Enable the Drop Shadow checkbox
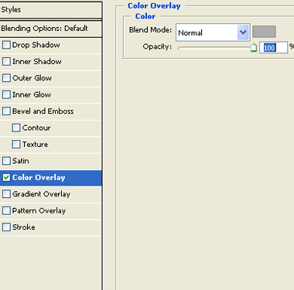294x290 pixels. click(x=6, y=45)
